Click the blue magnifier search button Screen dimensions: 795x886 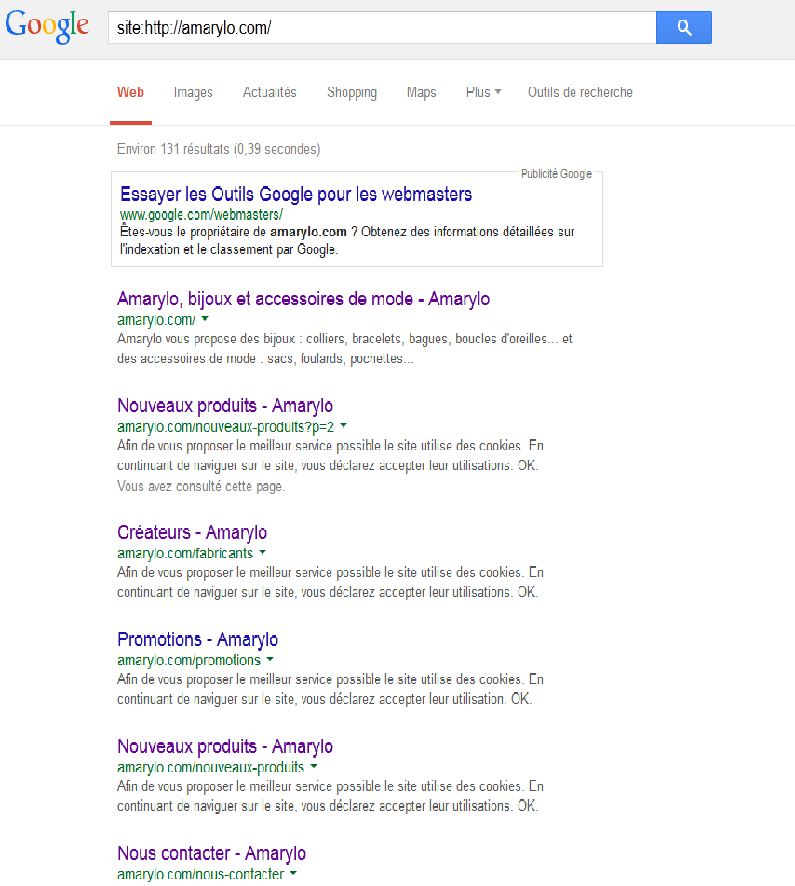click(683, 27)
